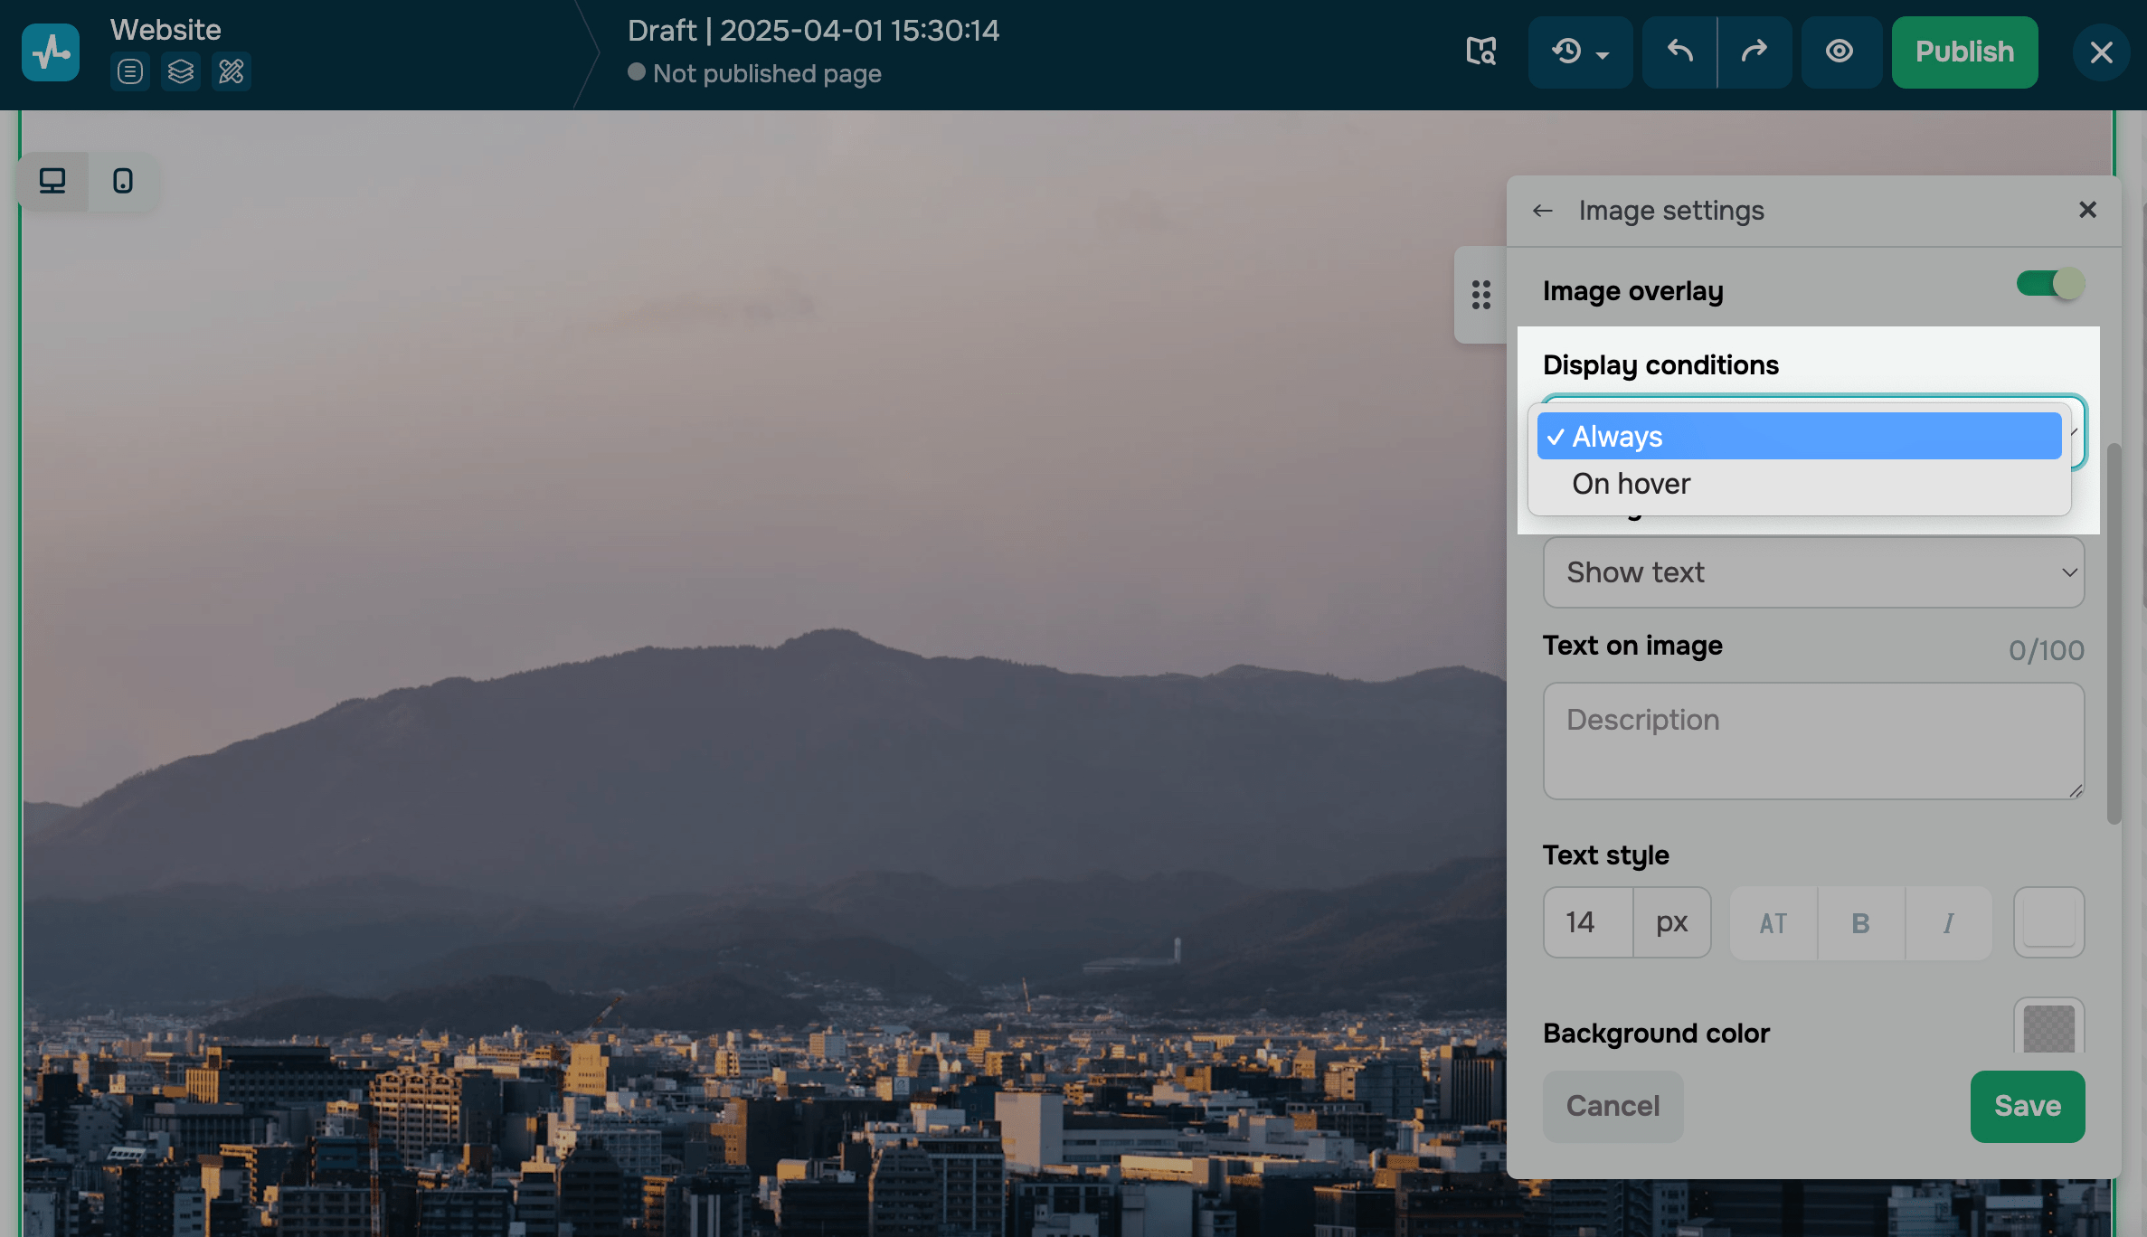The height and width of the screenshot is (1237, 2147).
Task: Open the map search icon in top bar
Action: click(x=1480, y=52)
